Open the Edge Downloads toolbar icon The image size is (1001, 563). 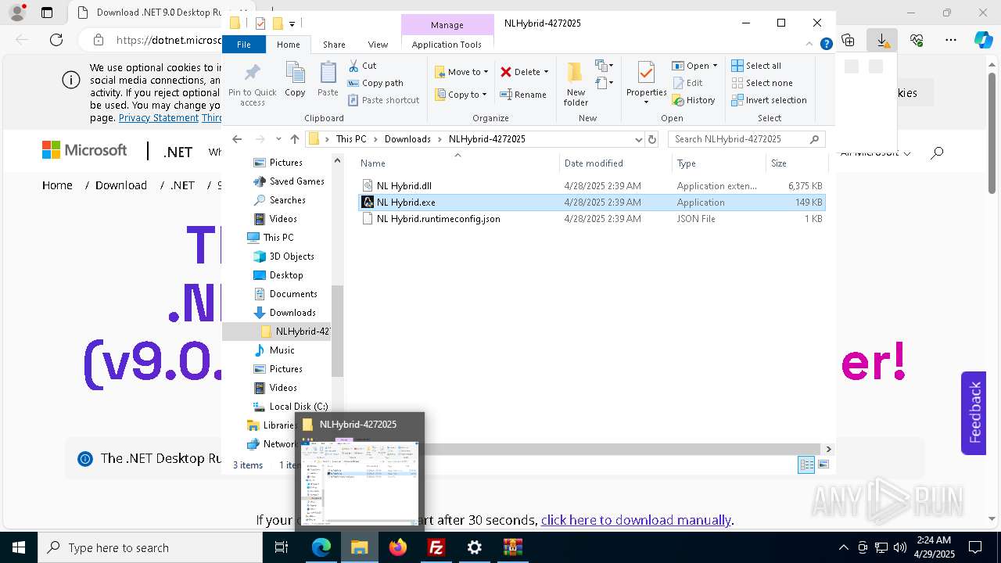[x=882, y=40]
